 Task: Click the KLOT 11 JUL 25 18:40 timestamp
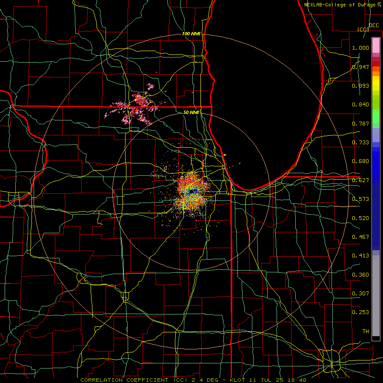(268, 380)
